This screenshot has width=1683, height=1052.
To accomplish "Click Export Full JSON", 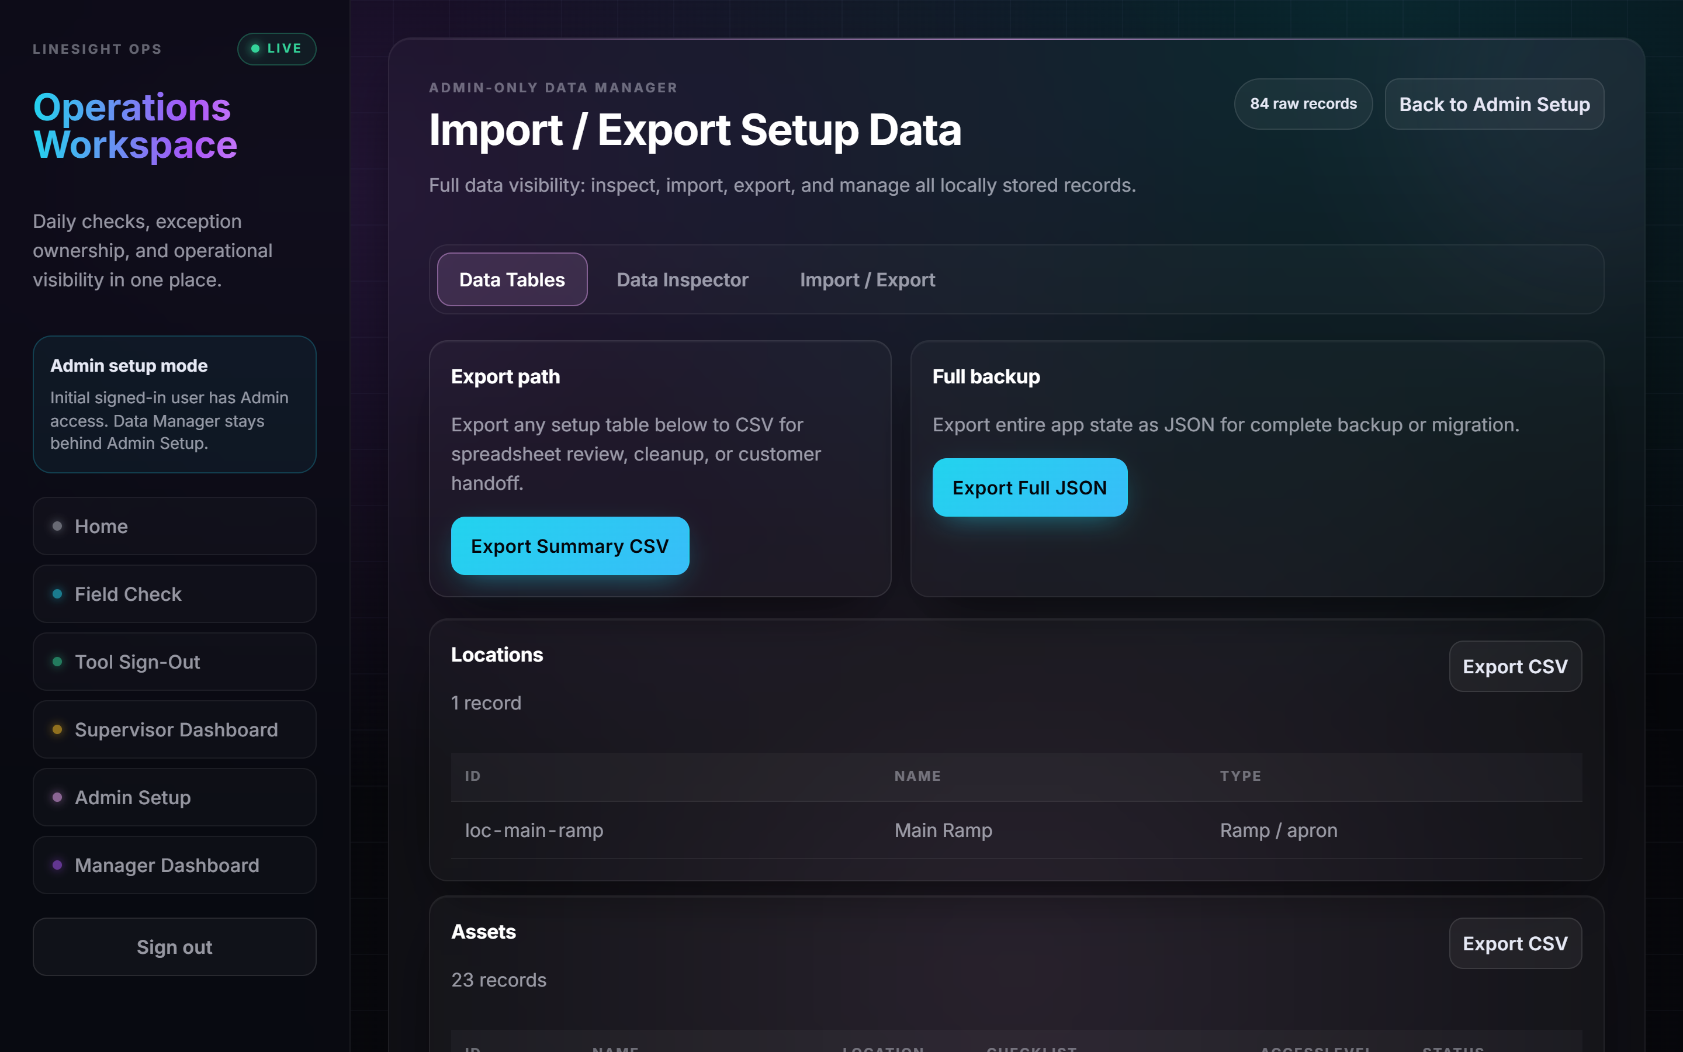I will click(x=1029, y=488).
